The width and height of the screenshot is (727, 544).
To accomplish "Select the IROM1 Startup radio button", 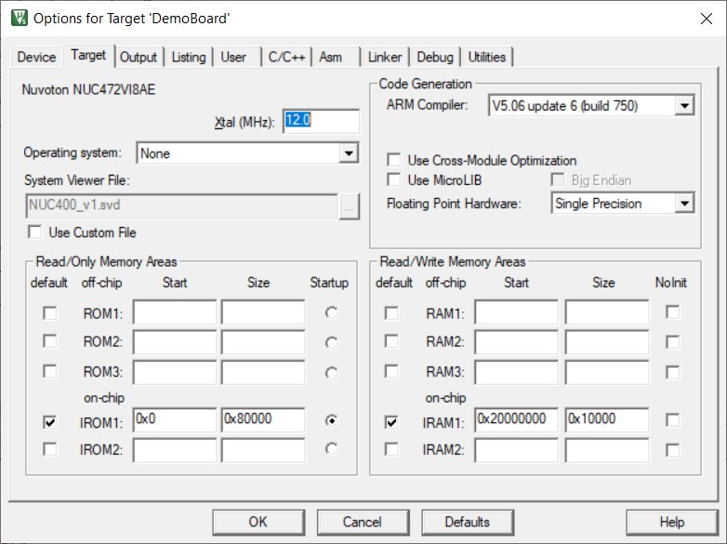I will point(331,420).
